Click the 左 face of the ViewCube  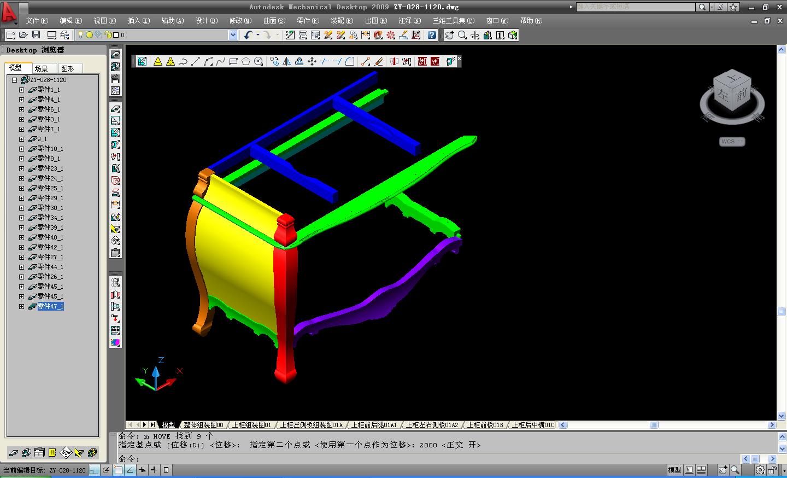[723, 94]
